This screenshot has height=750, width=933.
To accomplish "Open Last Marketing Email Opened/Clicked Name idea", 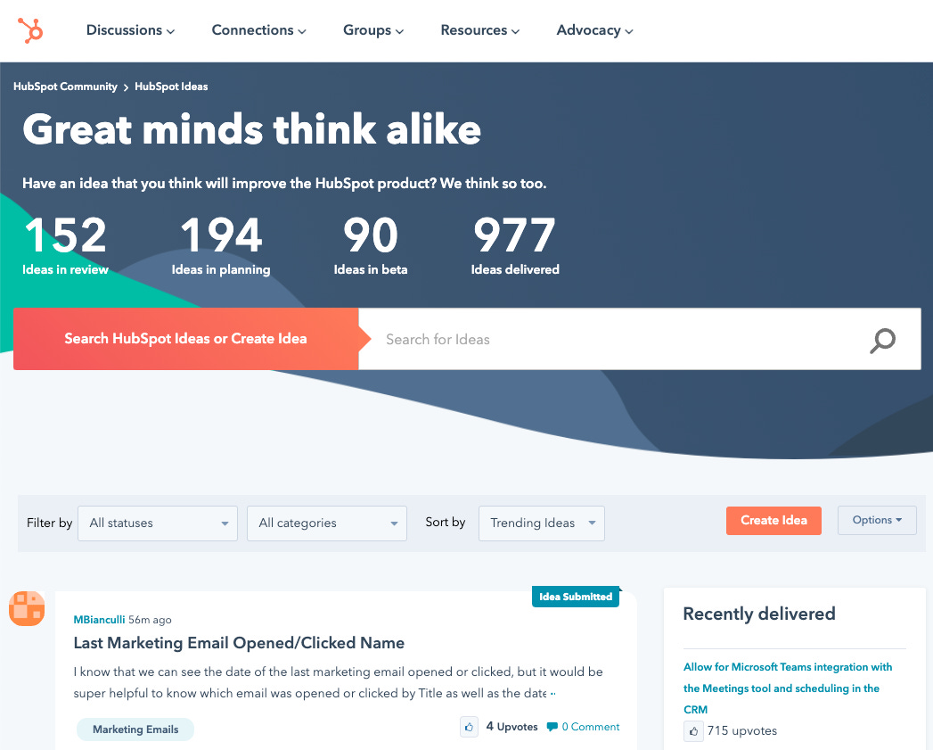I will 239,643.
